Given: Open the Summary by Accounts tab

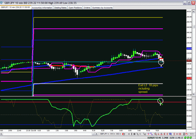Looking at the screenshot, I should (x=102, y=7).
